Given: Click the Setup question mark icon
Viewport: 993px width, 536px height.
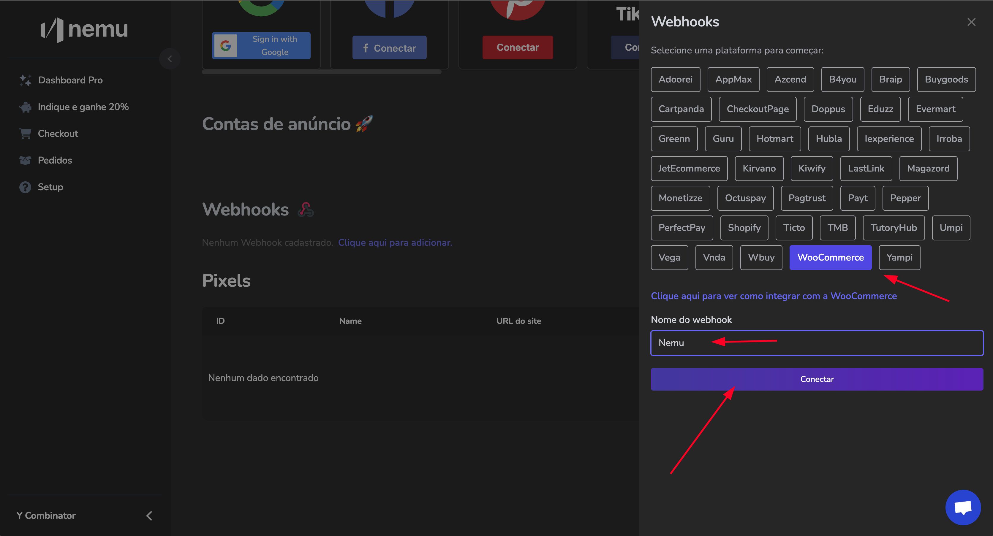Looking at the screenshot, I should (26, 187).
